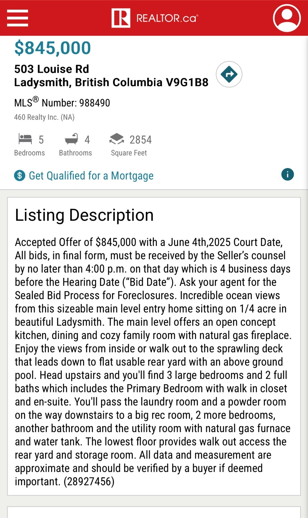
Task: Tap the bed icon for bedrooms
Action: (25, 139)
